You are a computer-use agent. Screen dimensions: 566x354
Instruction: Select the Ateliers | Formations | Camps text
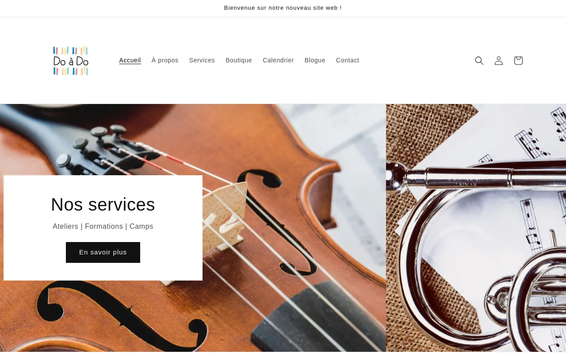pyautogui.click(x=103, y=227)
